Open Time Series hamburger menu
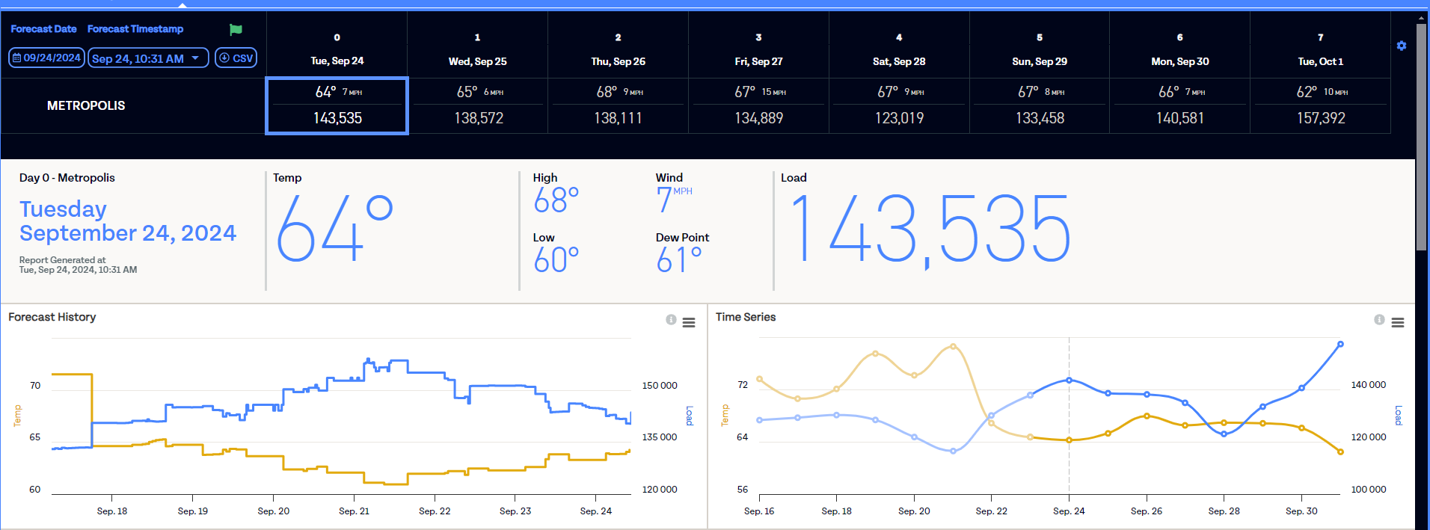 [x=1397, y=322]
